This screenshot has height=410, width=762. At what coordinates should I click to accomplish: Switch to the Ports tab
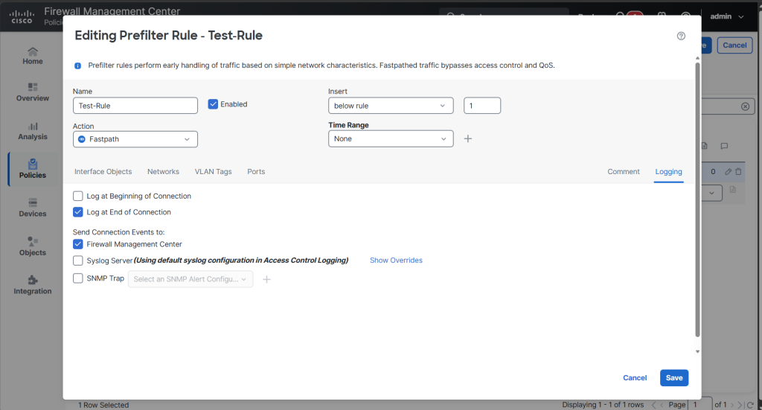point(256,171)
